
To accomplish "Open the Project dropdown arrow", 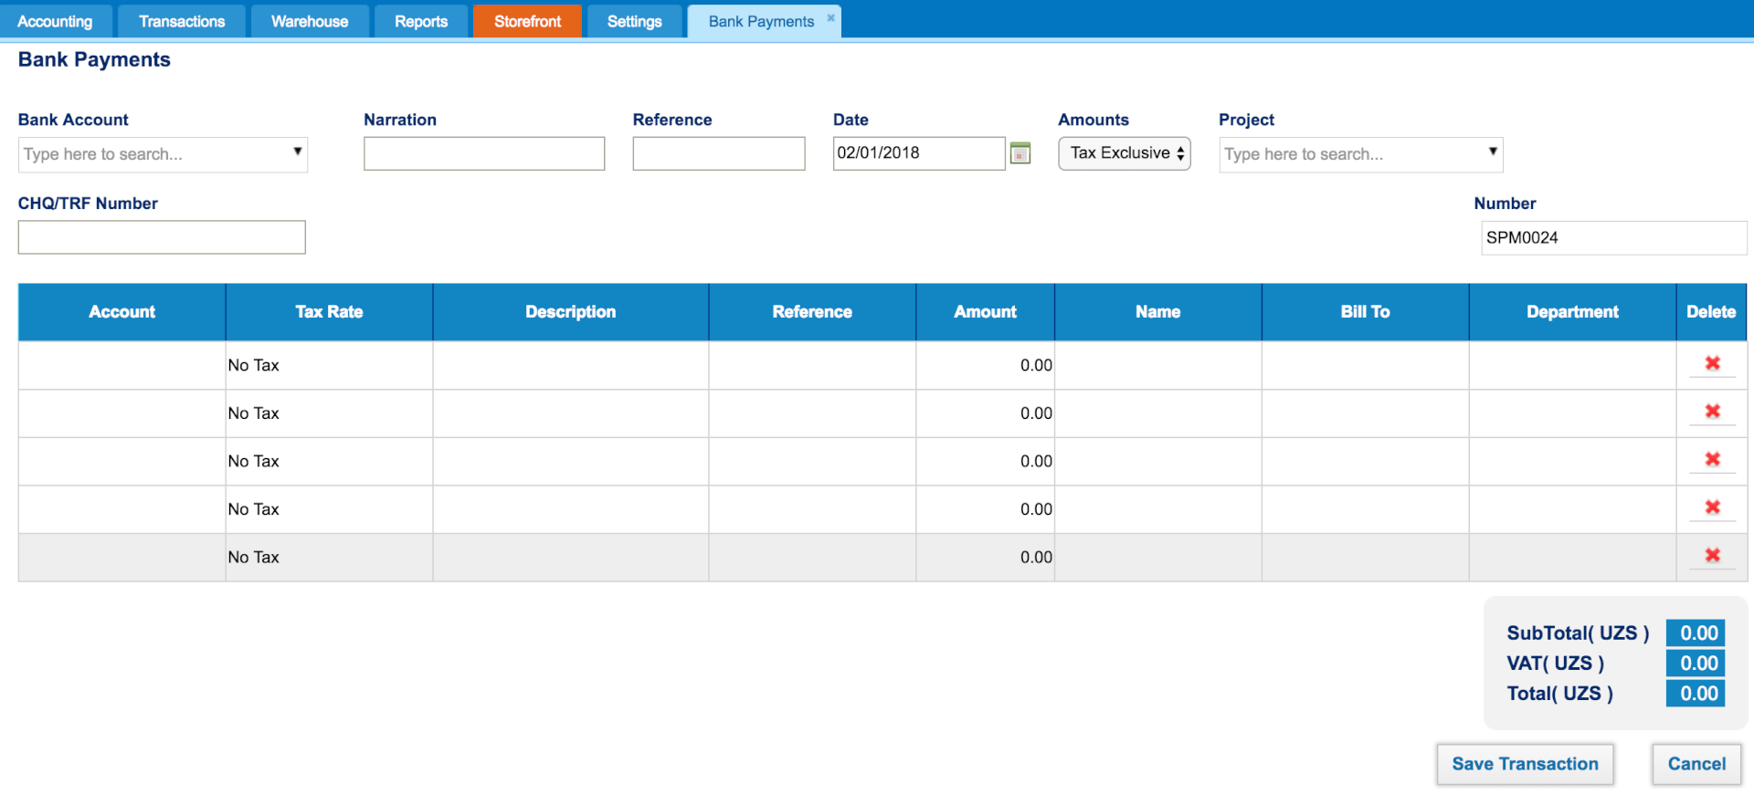I will [1492, 152].
